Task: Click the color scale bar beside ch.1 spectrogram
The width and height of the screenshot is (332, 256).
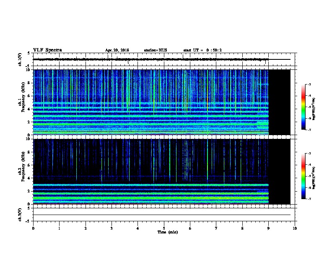Action: coord(303,107)
